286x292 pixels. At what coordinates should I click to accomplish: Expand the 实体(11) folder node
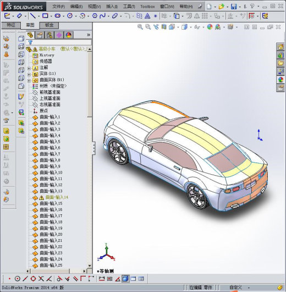pos(29,74)
